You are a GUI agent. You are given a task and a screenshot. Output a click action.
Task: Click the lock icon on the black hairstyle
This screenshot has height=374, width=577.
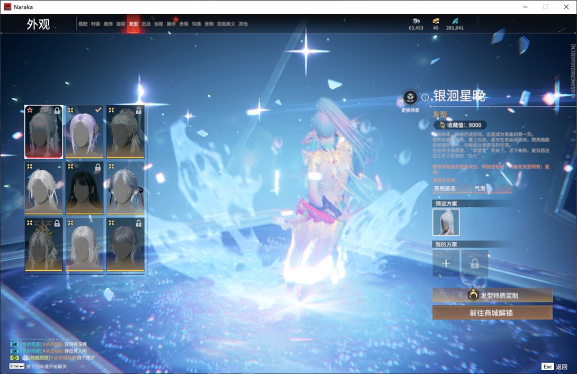[x=97, y=167]
